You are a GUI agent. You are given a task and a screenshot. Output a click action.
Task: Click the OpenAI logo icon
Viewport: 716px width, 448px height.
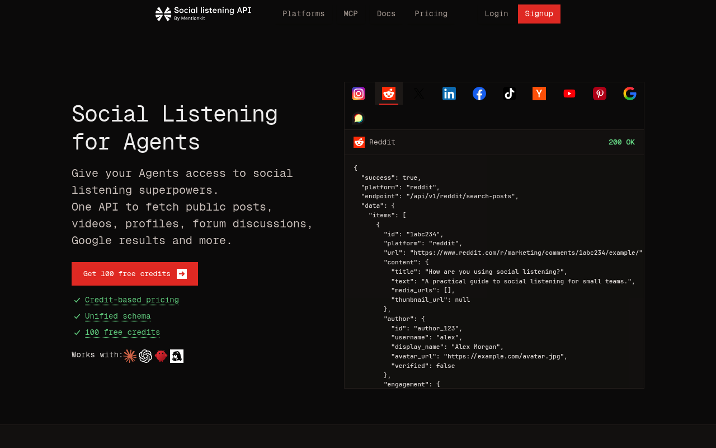point(145,356)
